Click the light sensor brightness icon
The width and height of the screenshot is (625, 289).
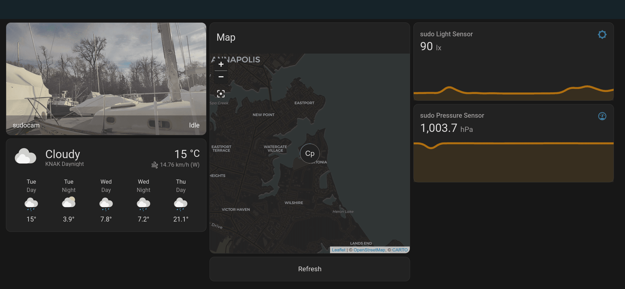(602, 35)
